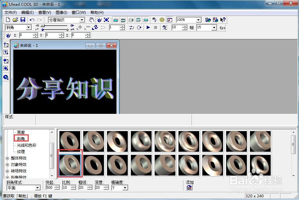Toggle the Loop mode icon
This screenshot has width=299, height=200.
tap(132, 27)
